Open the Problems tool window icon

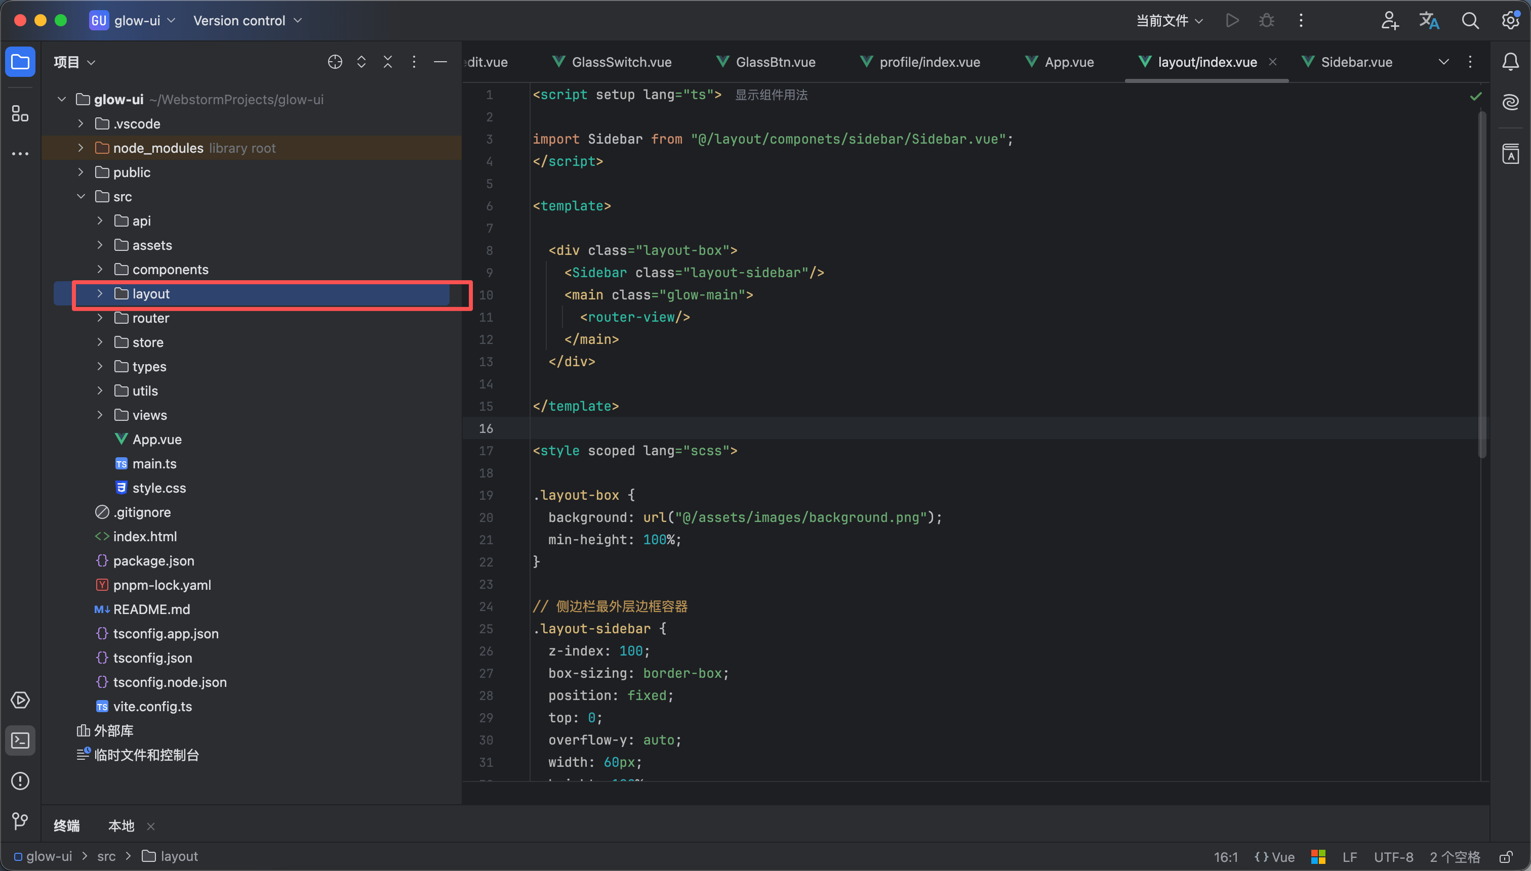[20, 780]
